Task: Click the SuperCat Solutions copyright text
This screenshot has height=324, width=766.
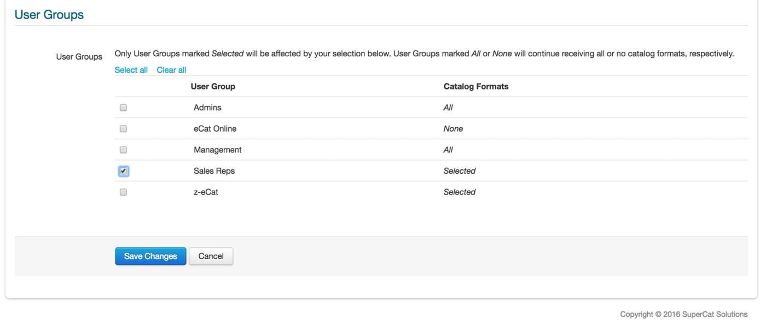Action: [683, 314]
